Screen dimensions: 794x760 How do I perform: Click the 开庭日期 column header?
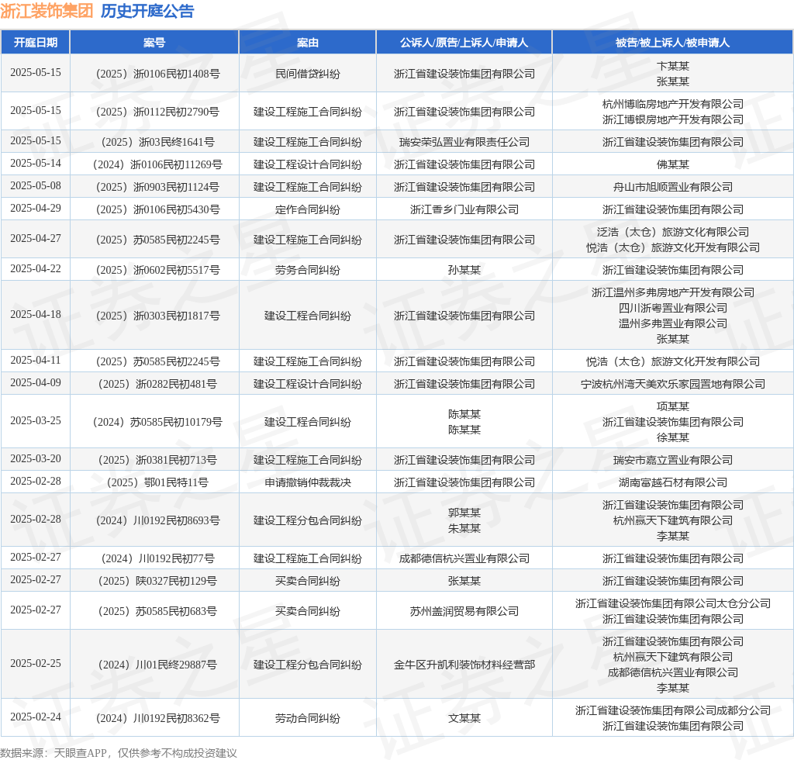click(36, 43)
